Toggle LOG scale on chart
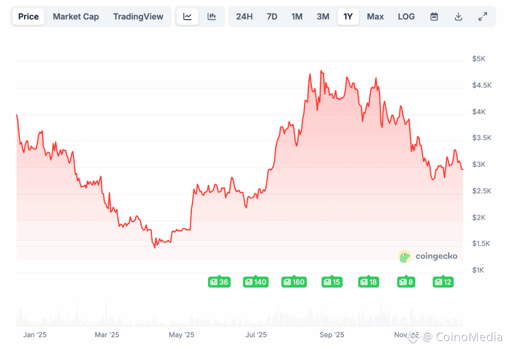 (406, 16)
